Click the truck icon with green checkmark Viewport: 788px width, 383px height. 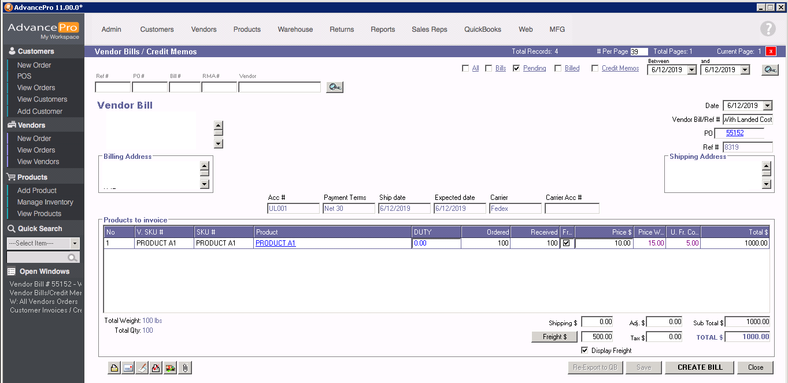tap(170, 368)
